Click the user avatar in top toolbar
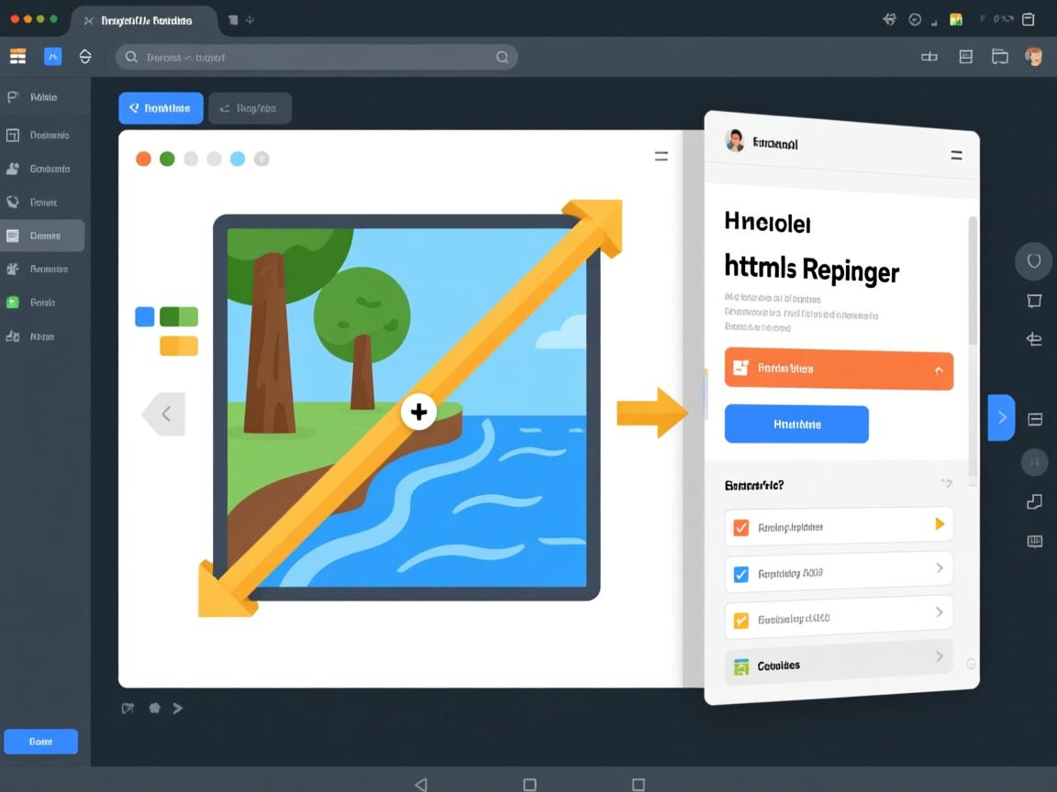 pyautogui.click(x=1034, y=57)
